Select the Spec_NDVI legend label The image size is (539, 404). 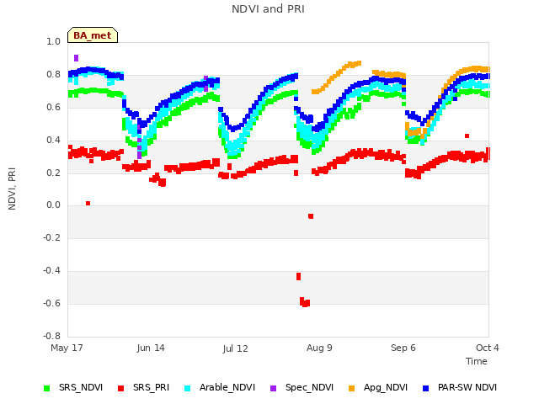pos(309,387)
